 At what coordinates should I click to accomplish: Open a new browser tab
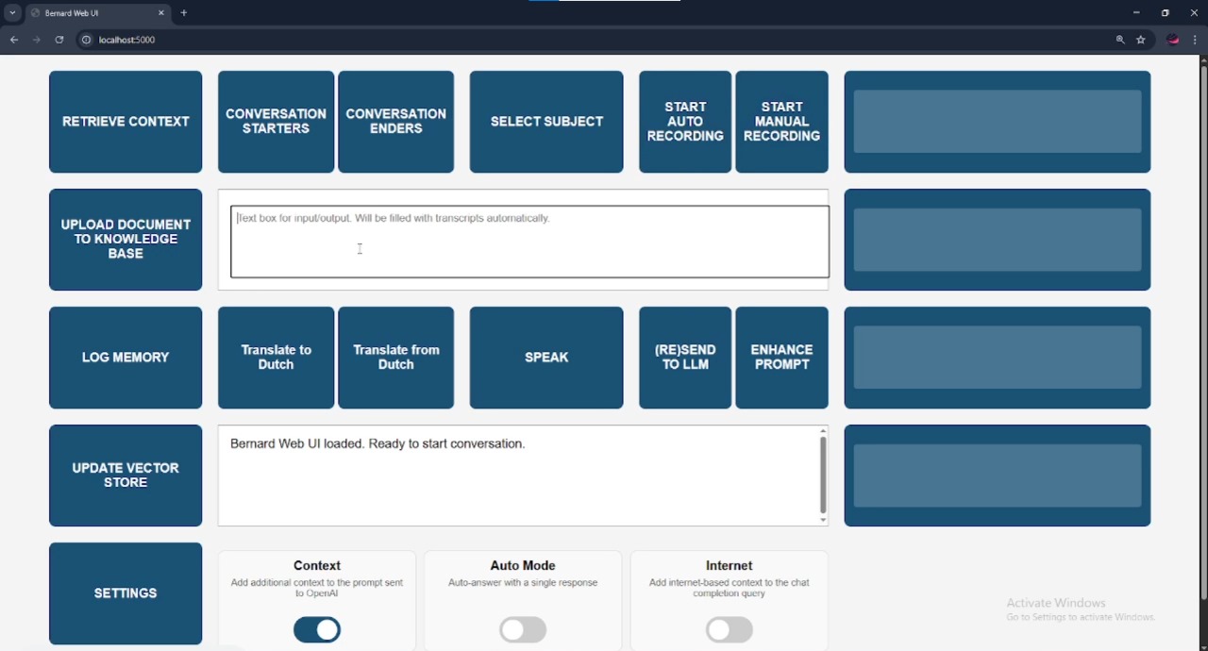coord(184,13)
